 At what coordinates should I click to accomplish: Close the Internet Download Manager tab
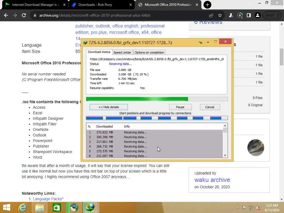(x=64, y=5)
